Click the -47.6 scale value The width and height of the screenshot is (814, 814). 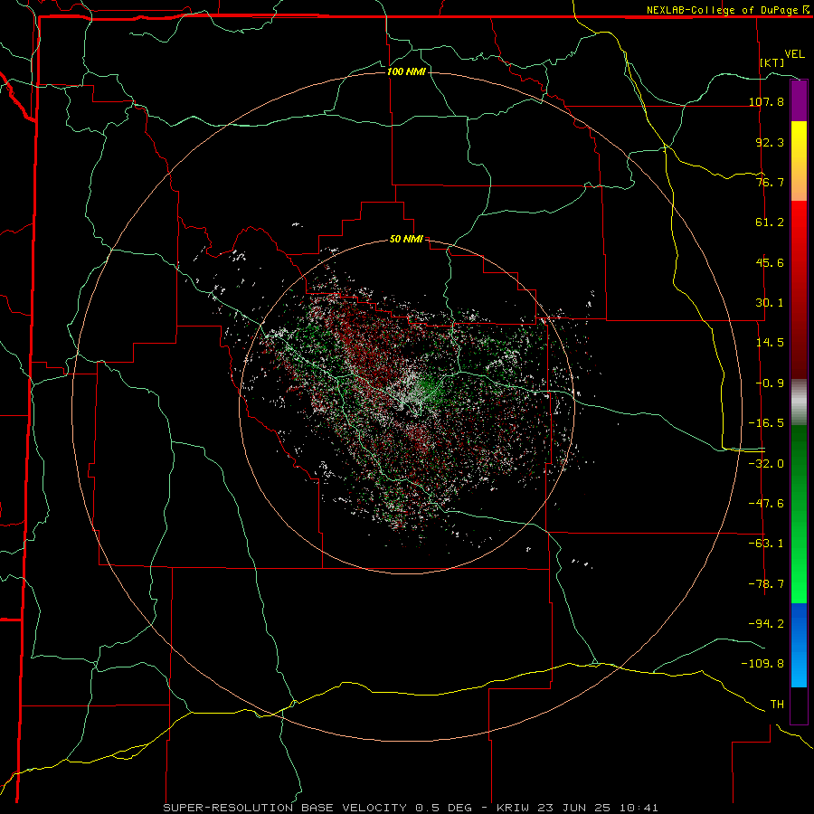pyautogui.click(x=766, y=503)
